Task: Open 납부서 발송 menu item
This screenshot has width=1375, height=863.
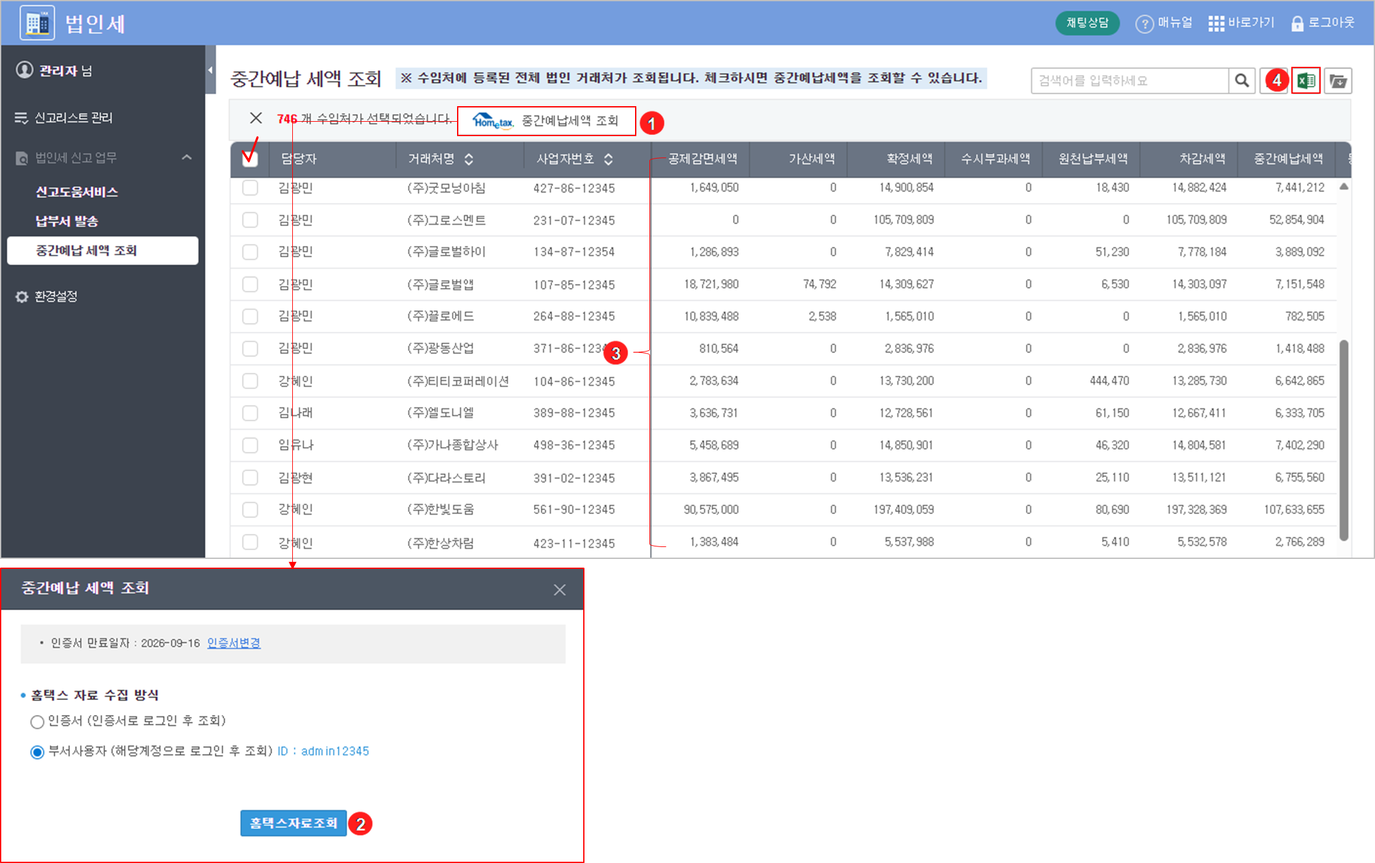Action: 67,221
